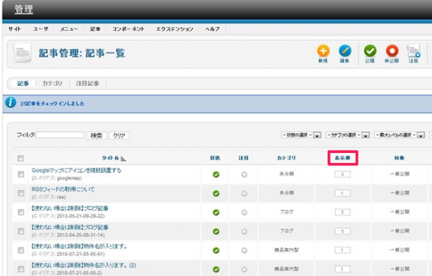Open the カテゴリの選択 dropdown
The image size is (432, 276).
click(348, 135)
